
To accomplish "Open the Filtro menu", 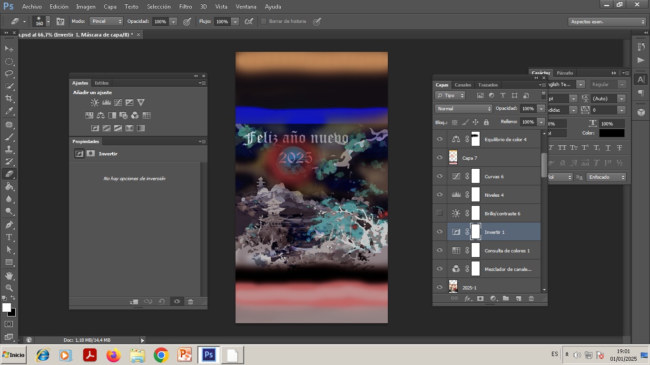I will click(x=186, y=7).
